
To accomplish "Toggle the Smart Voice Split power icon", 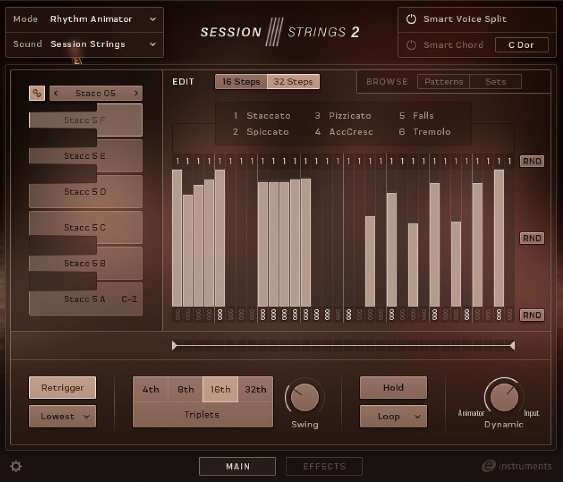I will coord(411,19).
